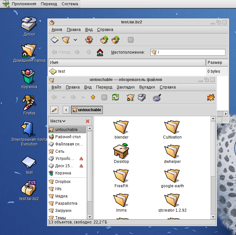The height and width of the screenshot is (235, 236).
Task: Go to archive home location
Action: pos(100,52)
